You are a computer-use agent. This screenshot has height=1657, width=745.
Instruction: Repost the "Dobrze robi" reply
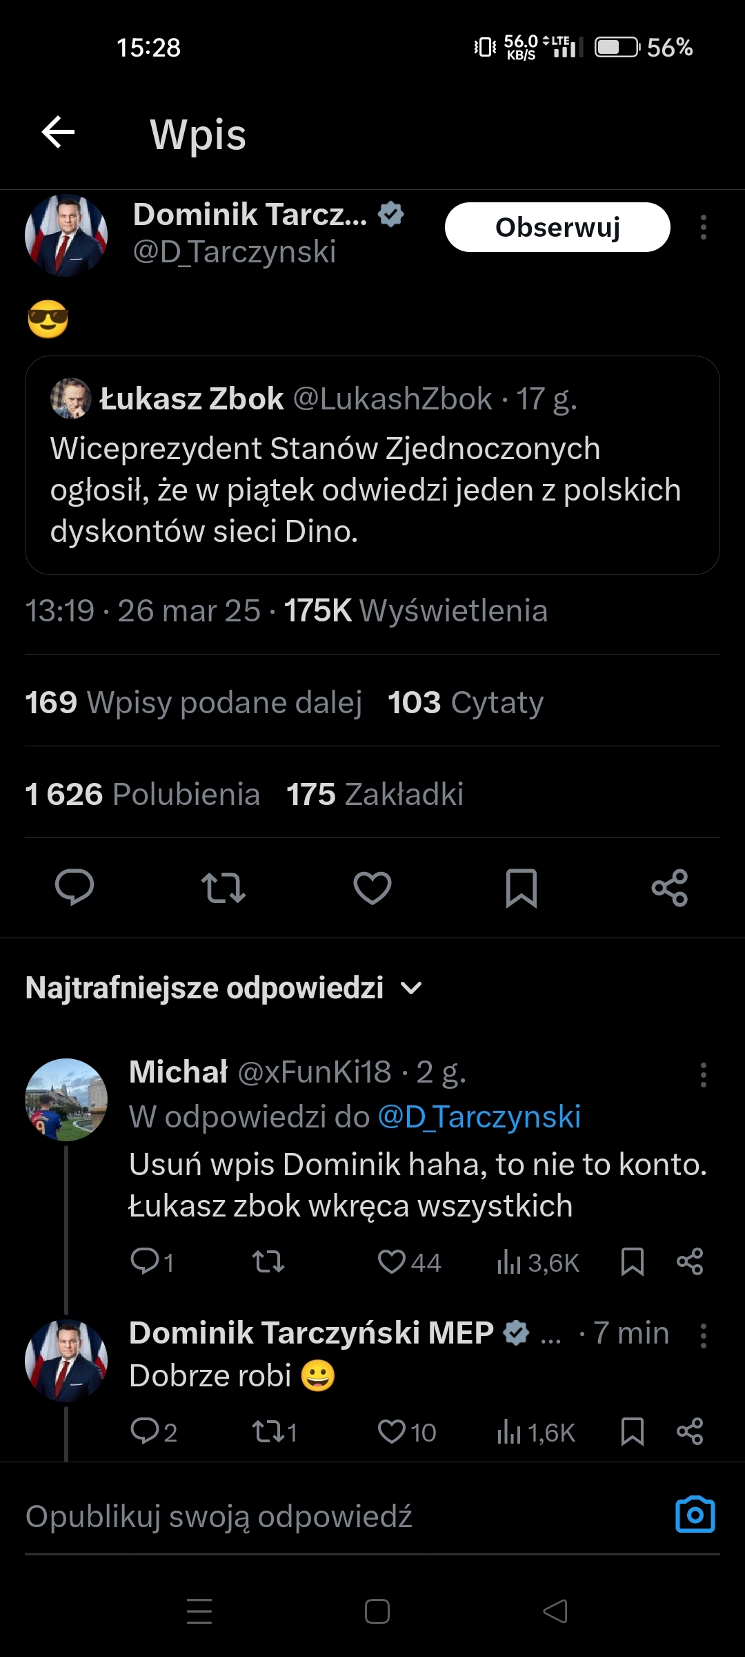pyautogui.click(x=268, y=1432)
